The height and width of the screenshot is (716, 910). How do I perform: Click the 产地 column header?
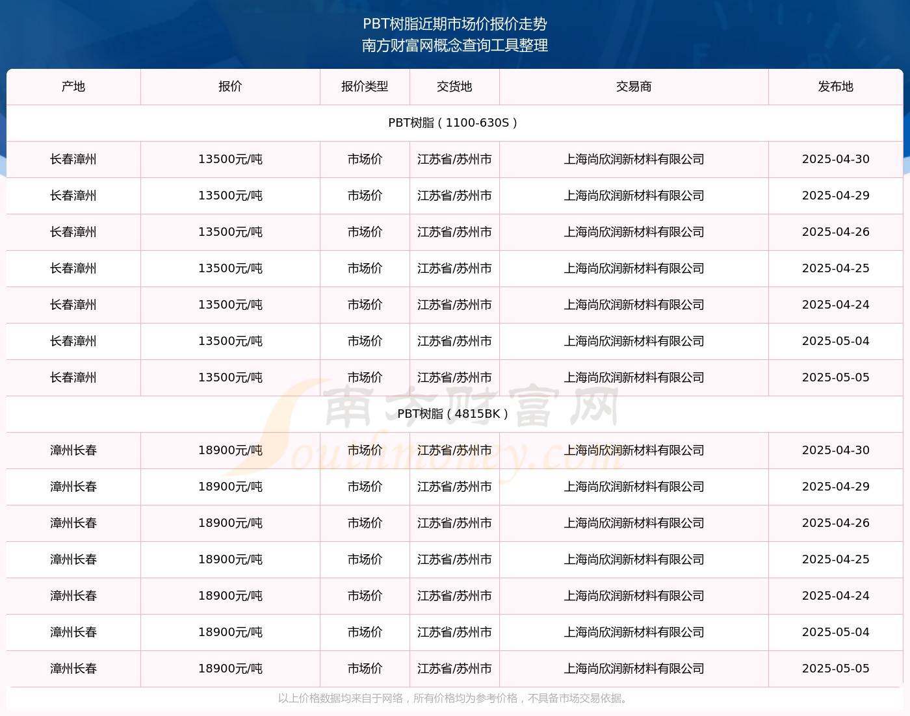(73, 86)
